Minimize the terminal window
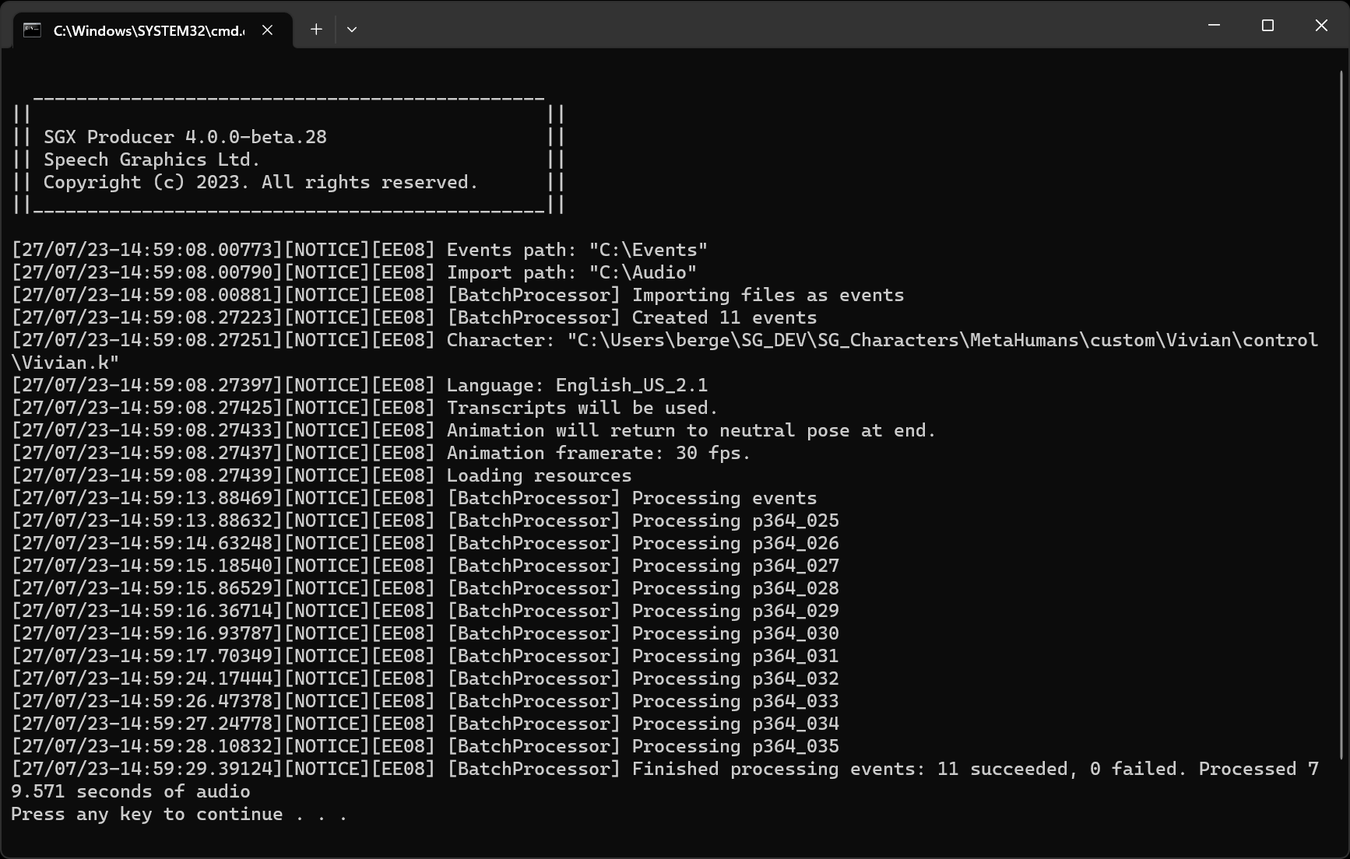This screenshot has height=859, width=1350. coord(1214,26)
